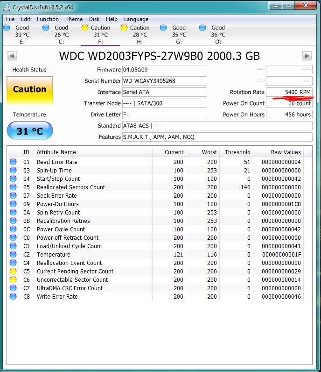Screen dimensions: 321x372
Task: Click blue status icon for Read Error Rate
Action: [x=13, y=162]
